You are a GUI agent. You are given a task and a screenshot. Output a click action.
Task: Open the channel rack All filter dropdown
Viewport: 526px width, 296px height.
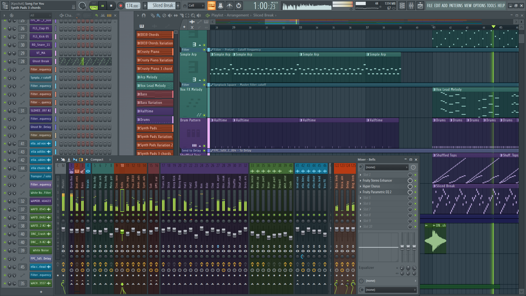40,15
